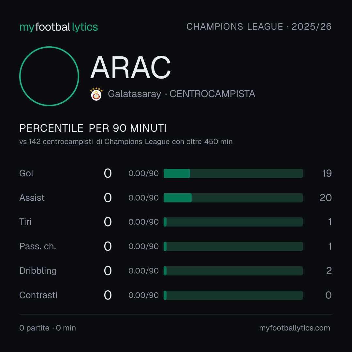Viewport: 352px width, 352px height.
Task: Click the CENTROCAMPISTA position label
Action: (212, 94)
